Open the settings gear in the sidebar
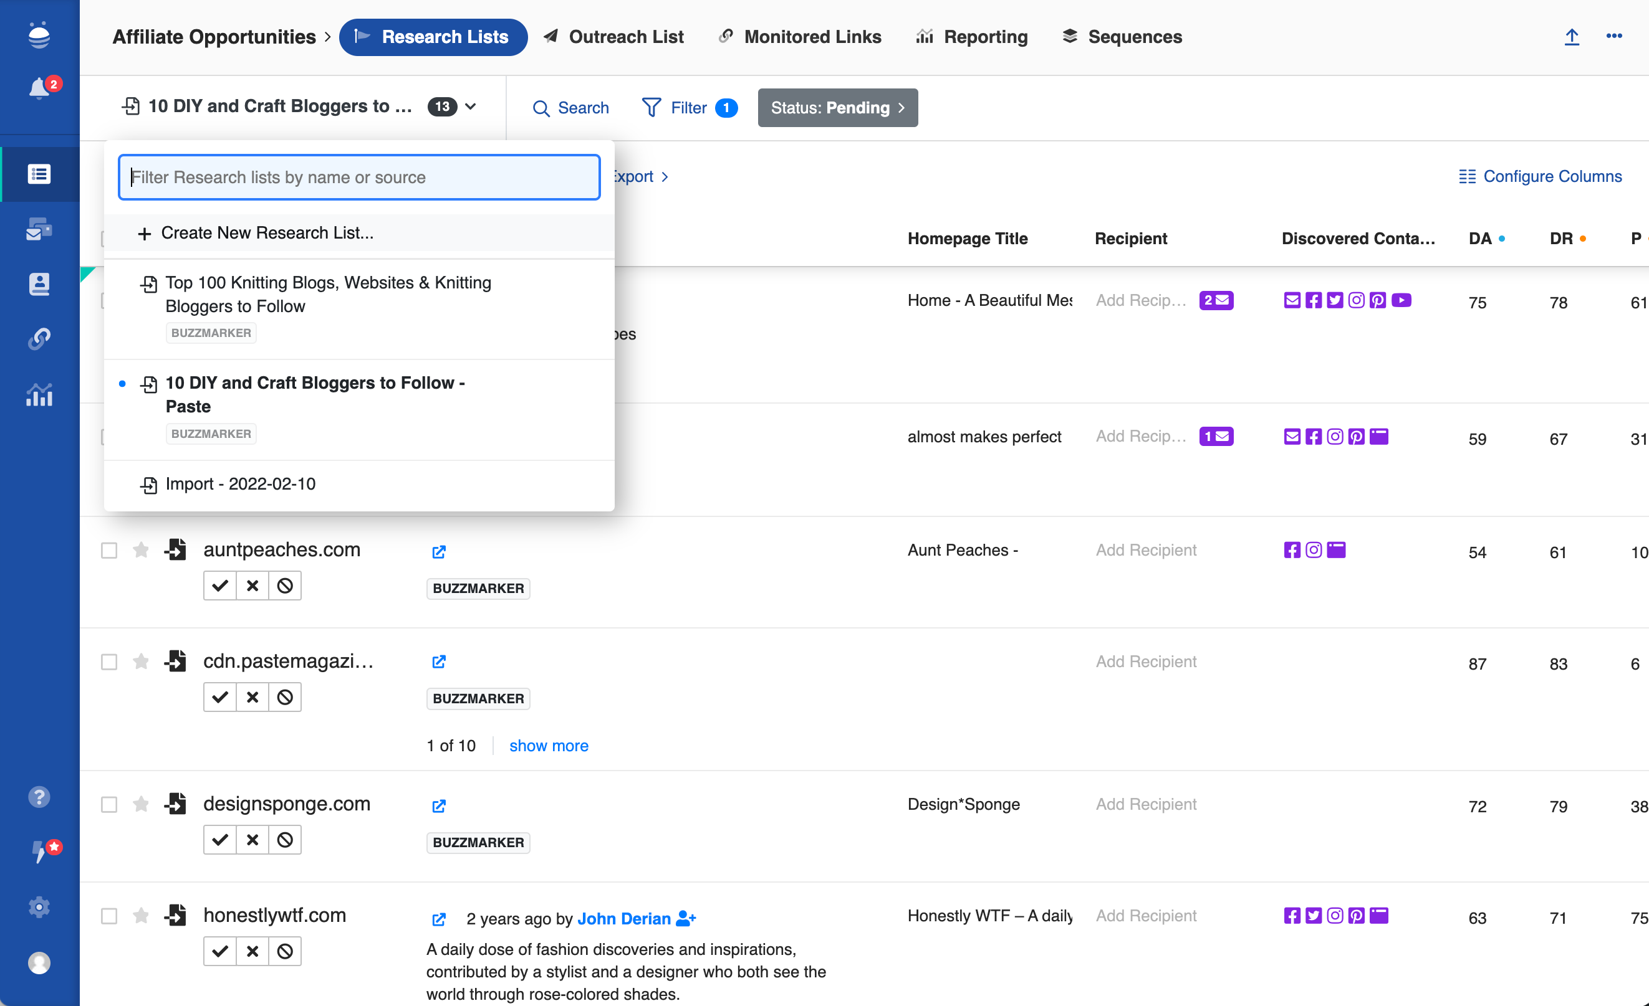Image resolution: width=1649 pixels, height=1006 pixels. click(39, 907)
